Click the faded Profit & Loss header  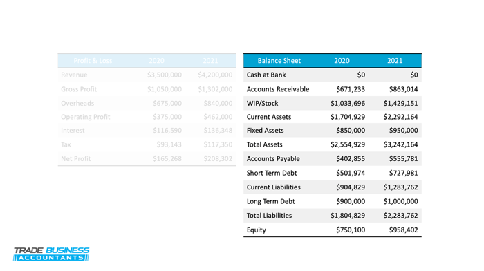tap(93, 61)
